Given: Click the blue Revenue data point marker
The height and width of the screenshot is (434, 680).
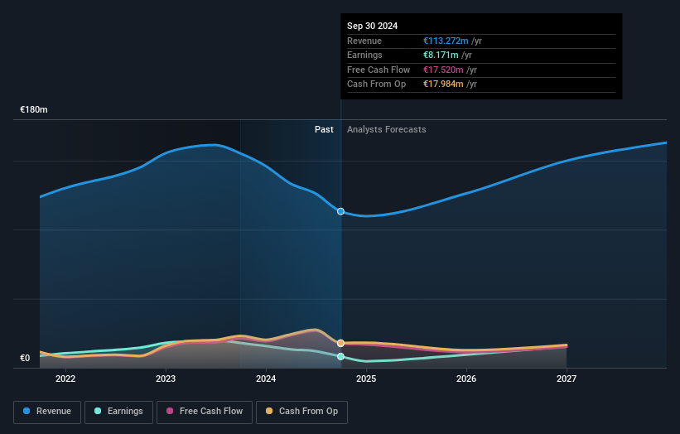Looking at the screenshot, I should (x=340, y=211).
